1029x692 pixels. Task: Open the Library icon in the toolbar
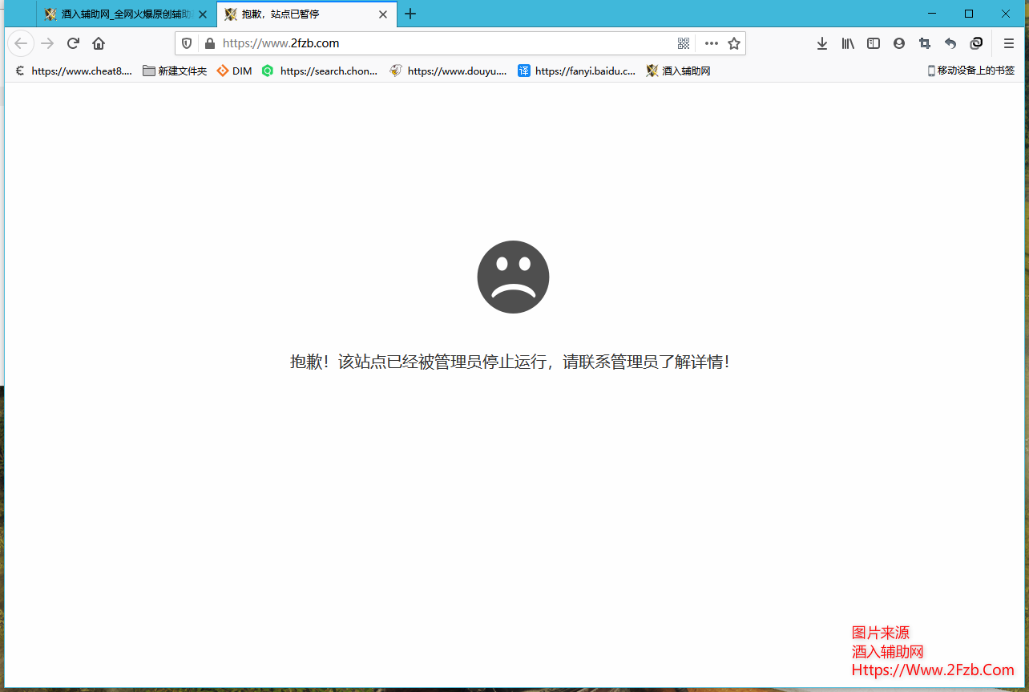click(x=847, y=43)
